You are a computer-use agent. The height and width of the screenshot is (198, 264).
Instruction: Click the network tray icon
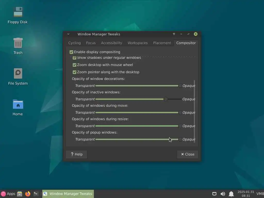tap(214, 194)
